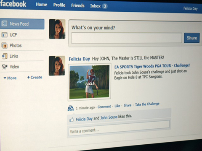The width and height of the screenshot is (202, 151).
Task: Click the Comment link under the post
Action: tap(104, 107)
